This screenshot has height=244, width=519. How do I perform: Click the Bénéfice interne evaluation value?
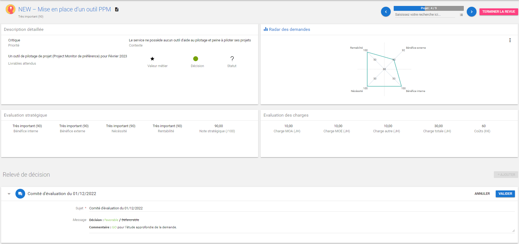27,126
